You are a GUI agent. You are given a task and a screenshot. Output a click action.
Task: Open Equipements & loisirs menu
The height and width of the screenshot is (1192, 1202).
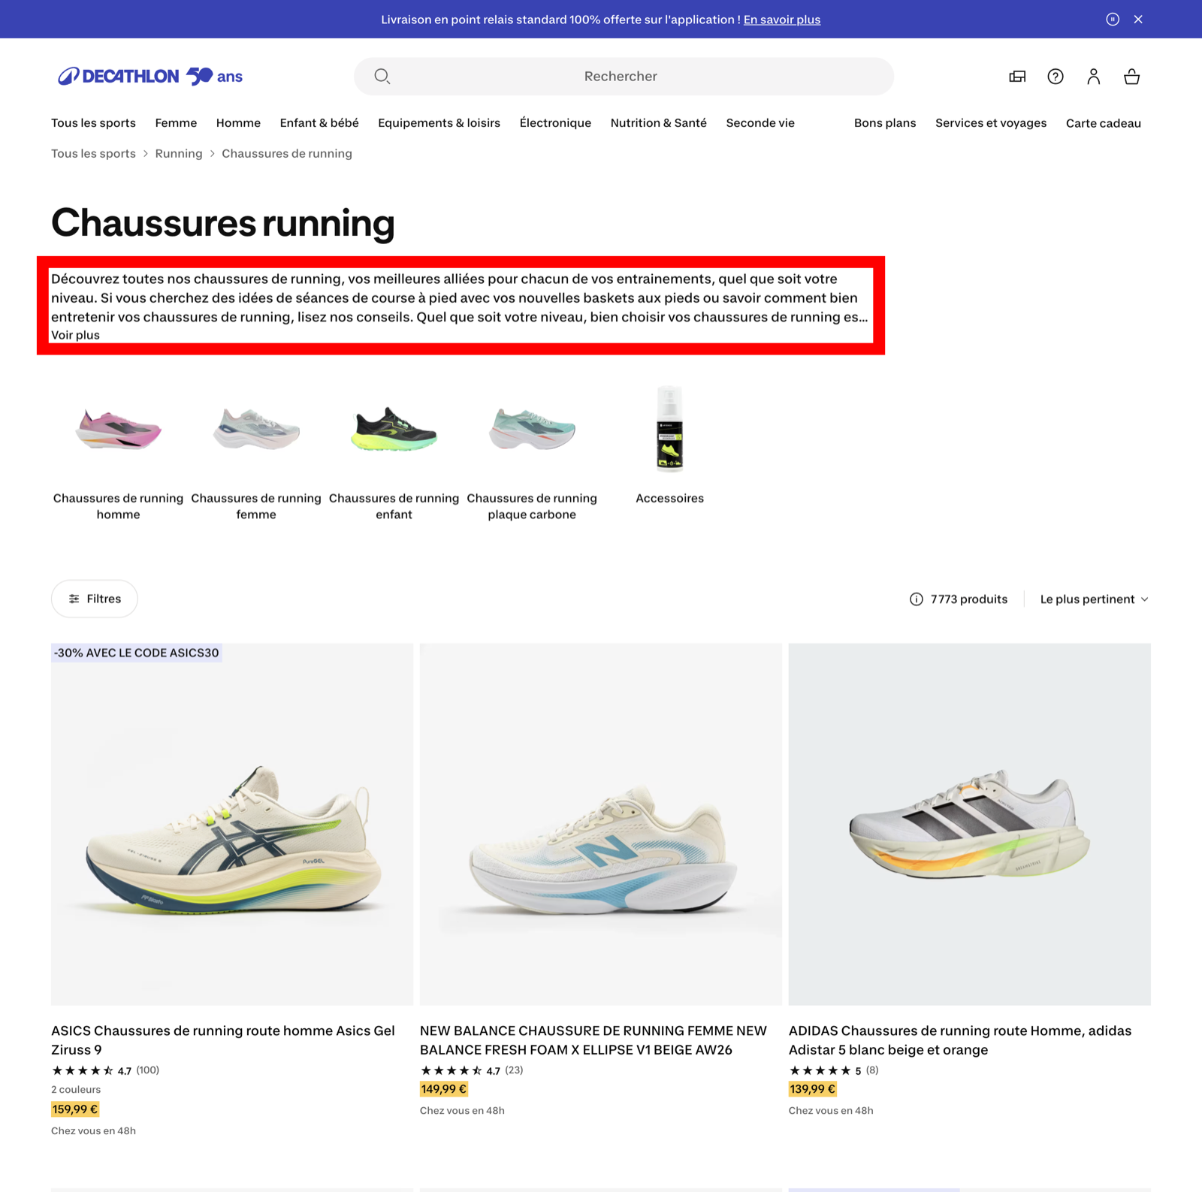coord(439,123)
